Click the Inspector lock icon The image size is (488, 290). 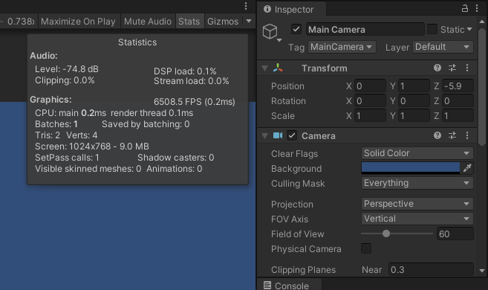tap(465, 8)
